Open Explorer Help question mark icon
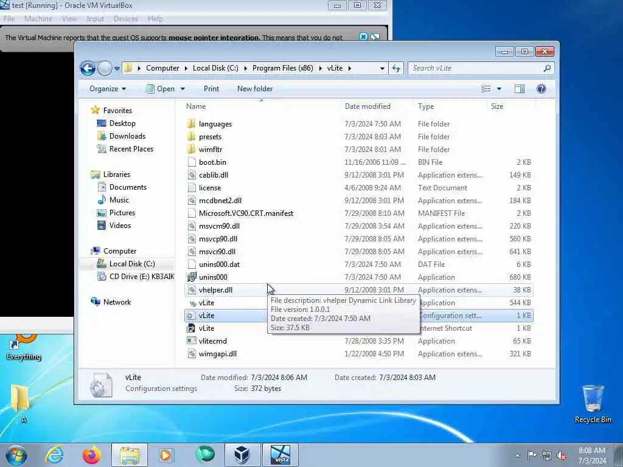Image resolution: width=623 pixels, height=467 pixels. 541,89
